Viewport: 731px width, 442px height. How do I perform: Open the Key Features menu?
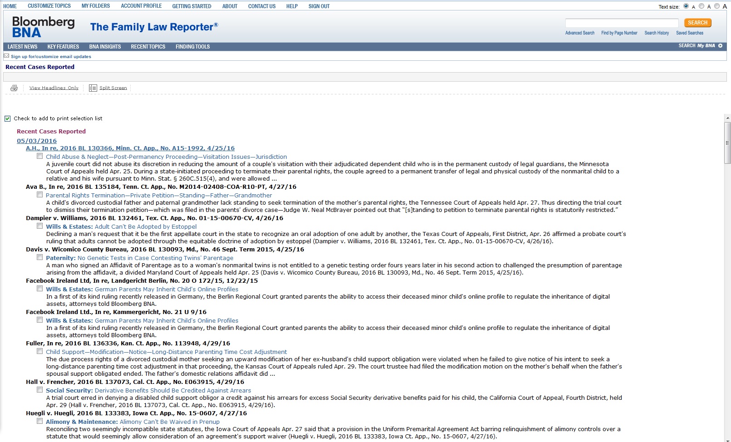click(x=63, y=47)
